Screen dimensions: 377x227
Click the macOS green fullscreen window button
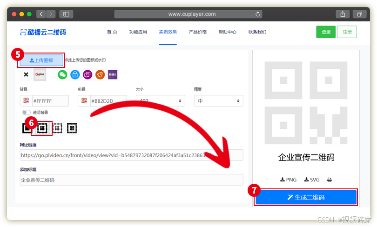tap(29, 14)
